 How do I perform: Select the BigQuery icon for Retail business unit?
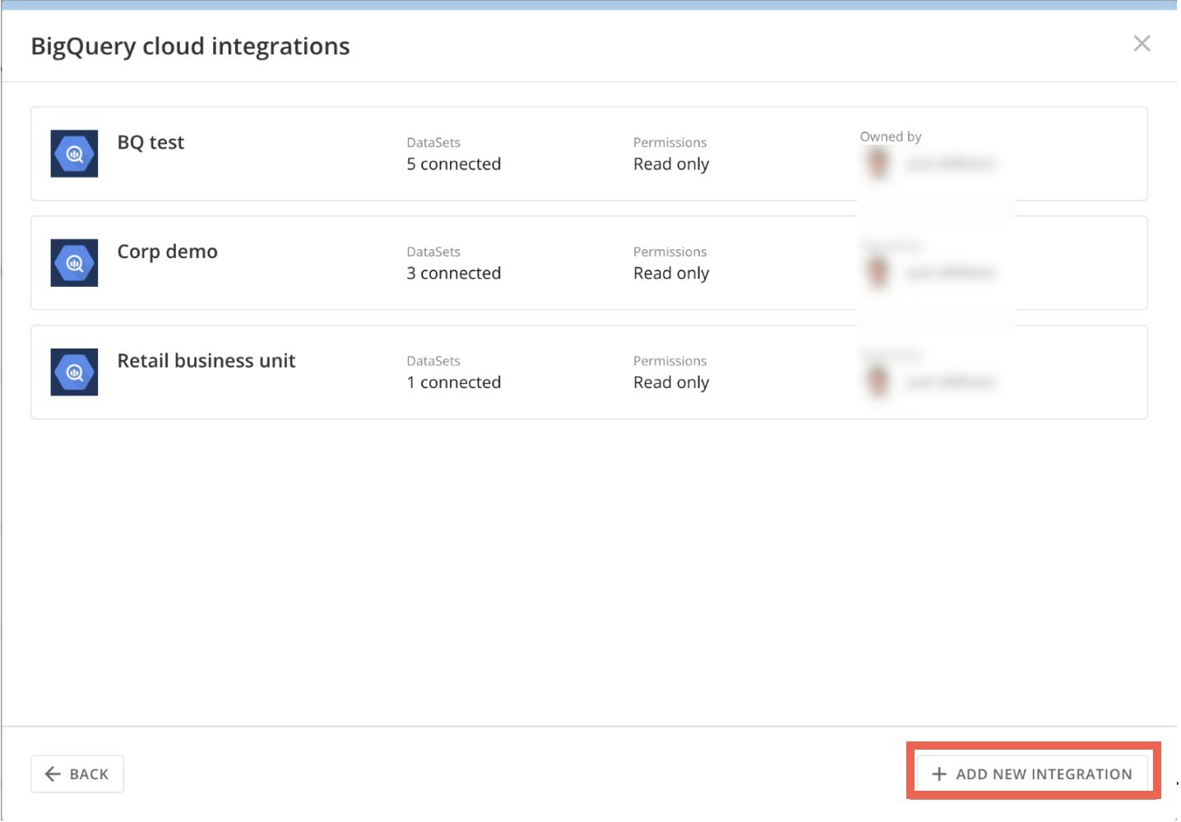pyautogui.click(x=74, y=372)
